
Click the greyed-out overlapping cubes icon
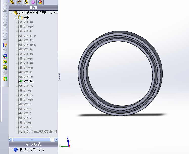[5, 73]
